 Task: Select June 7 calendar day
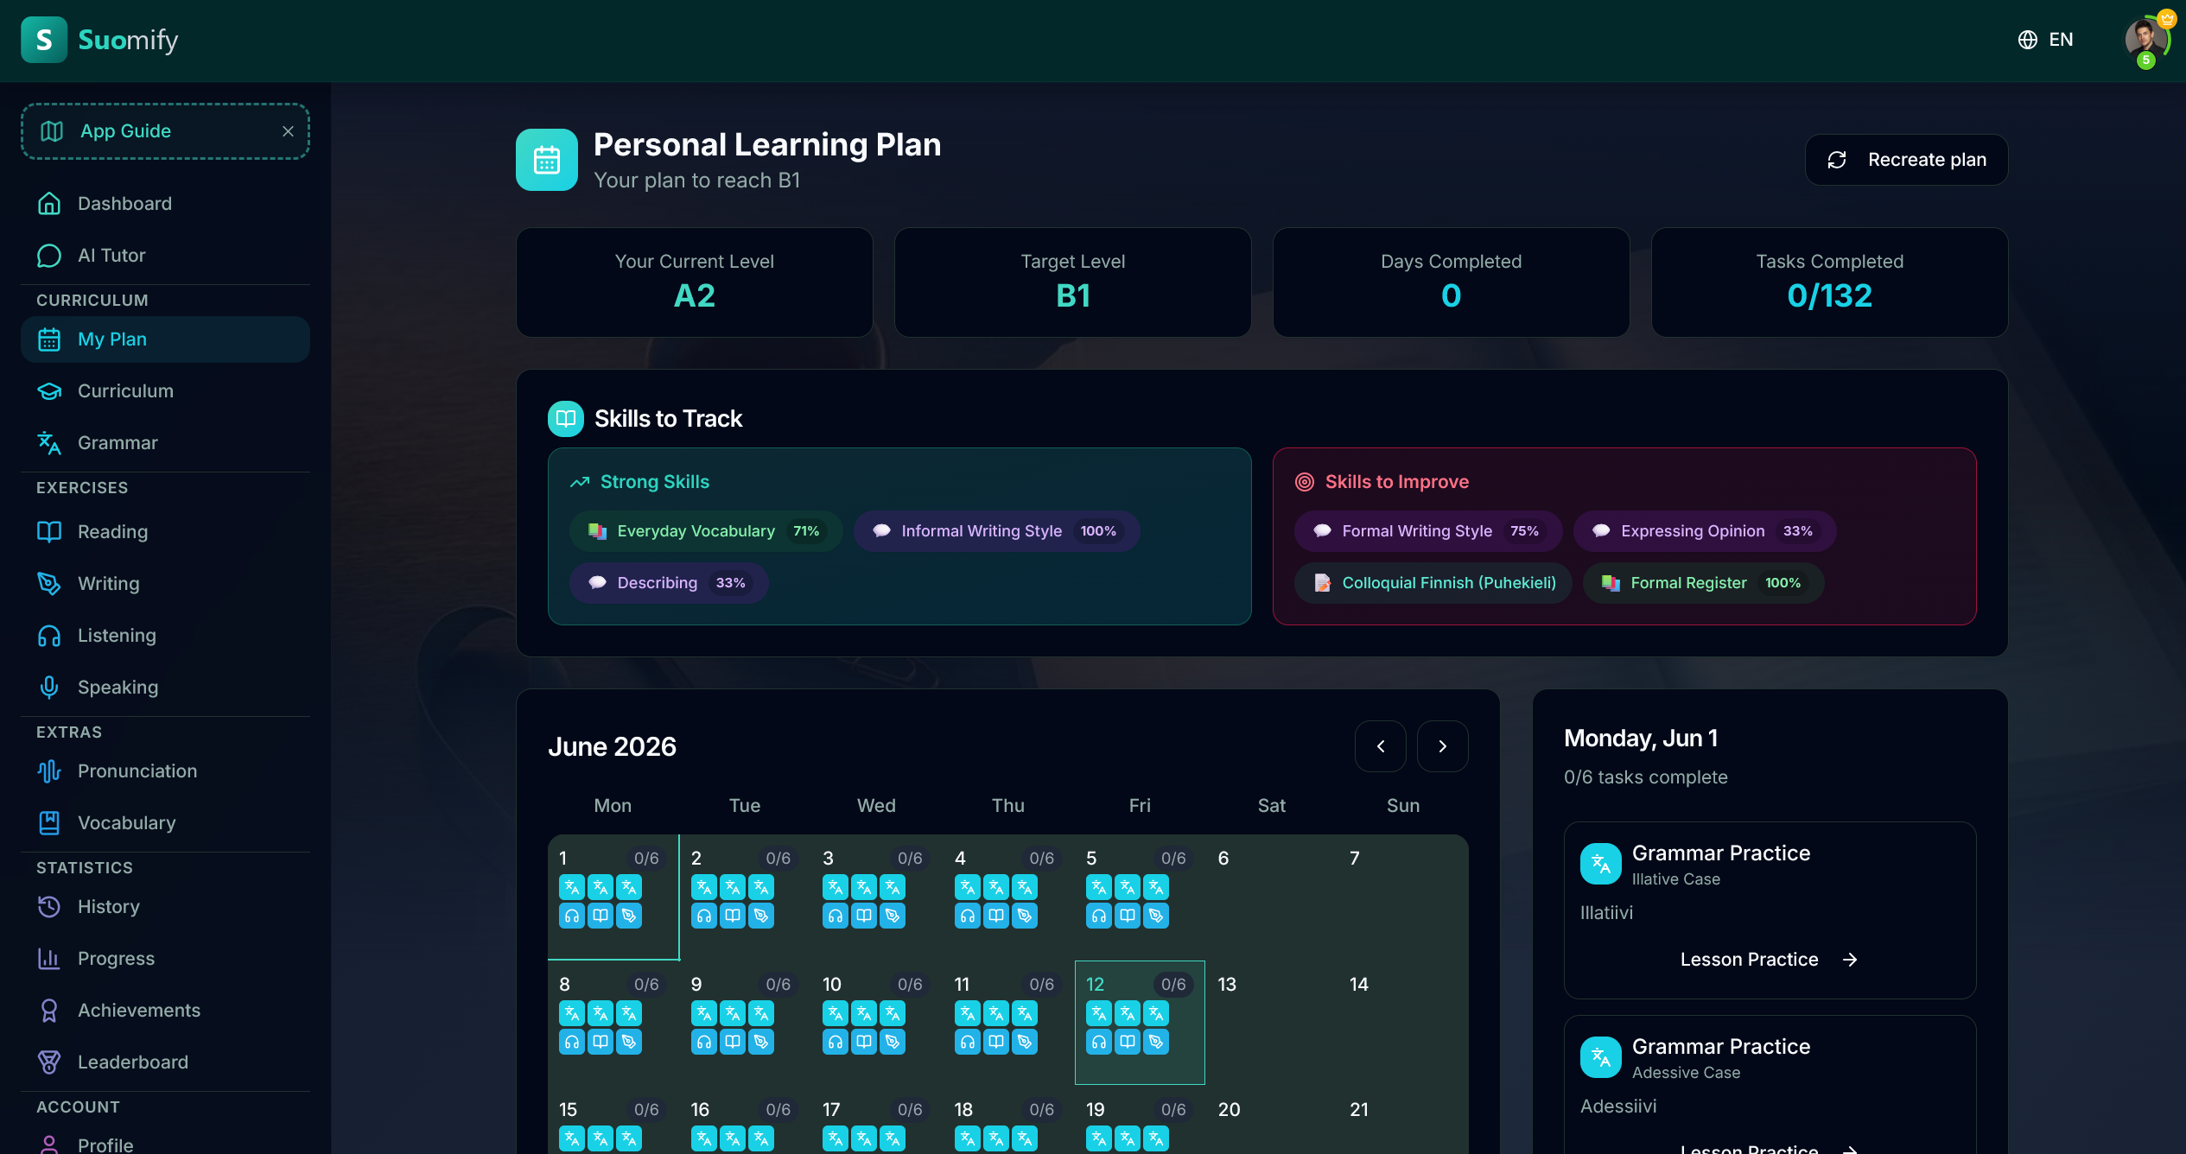point(1403,897)
